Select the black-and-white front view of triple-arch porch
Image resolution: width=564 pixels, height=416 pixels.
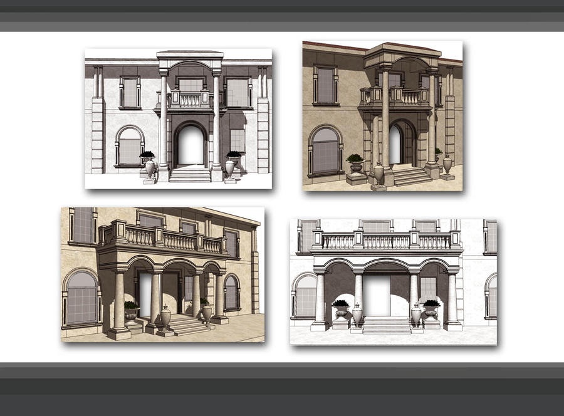(x=394, y=281)
